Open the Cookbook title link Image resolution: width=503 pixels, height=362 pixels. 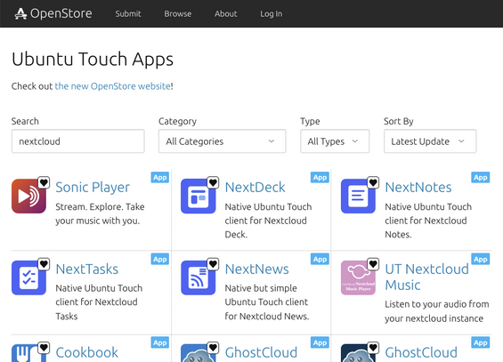(x=86, y=352)
